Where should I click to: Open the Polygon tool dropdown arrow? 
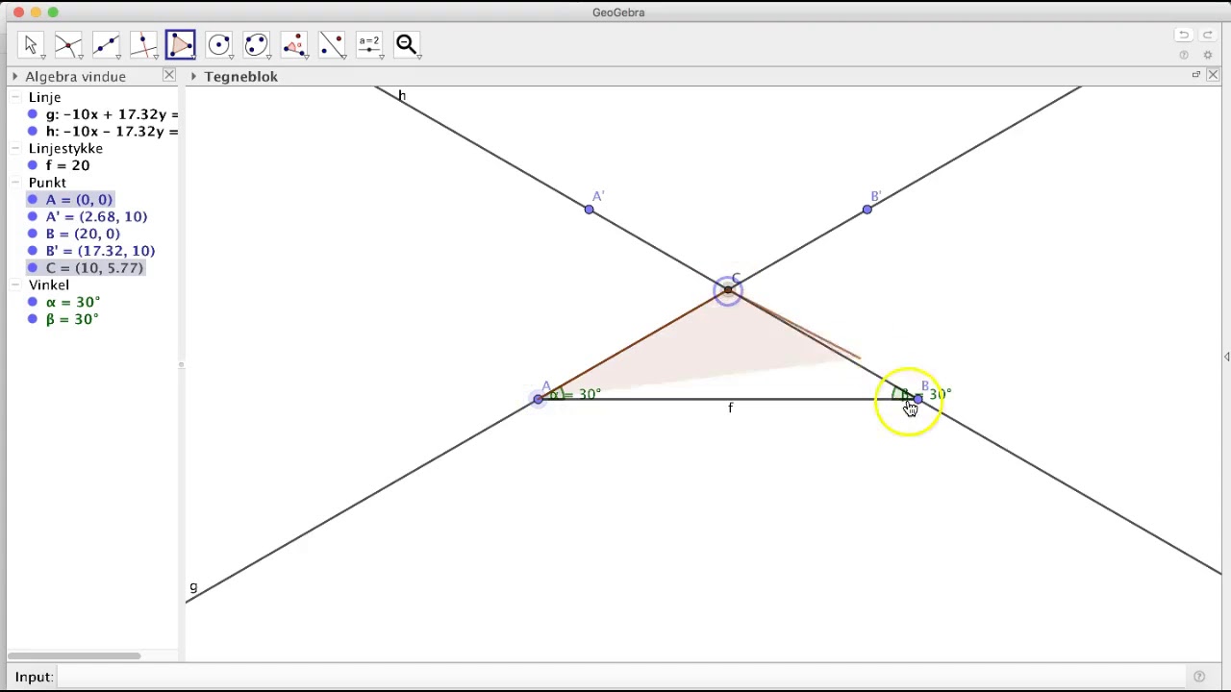pyautogui.click(x=192, y=57)
